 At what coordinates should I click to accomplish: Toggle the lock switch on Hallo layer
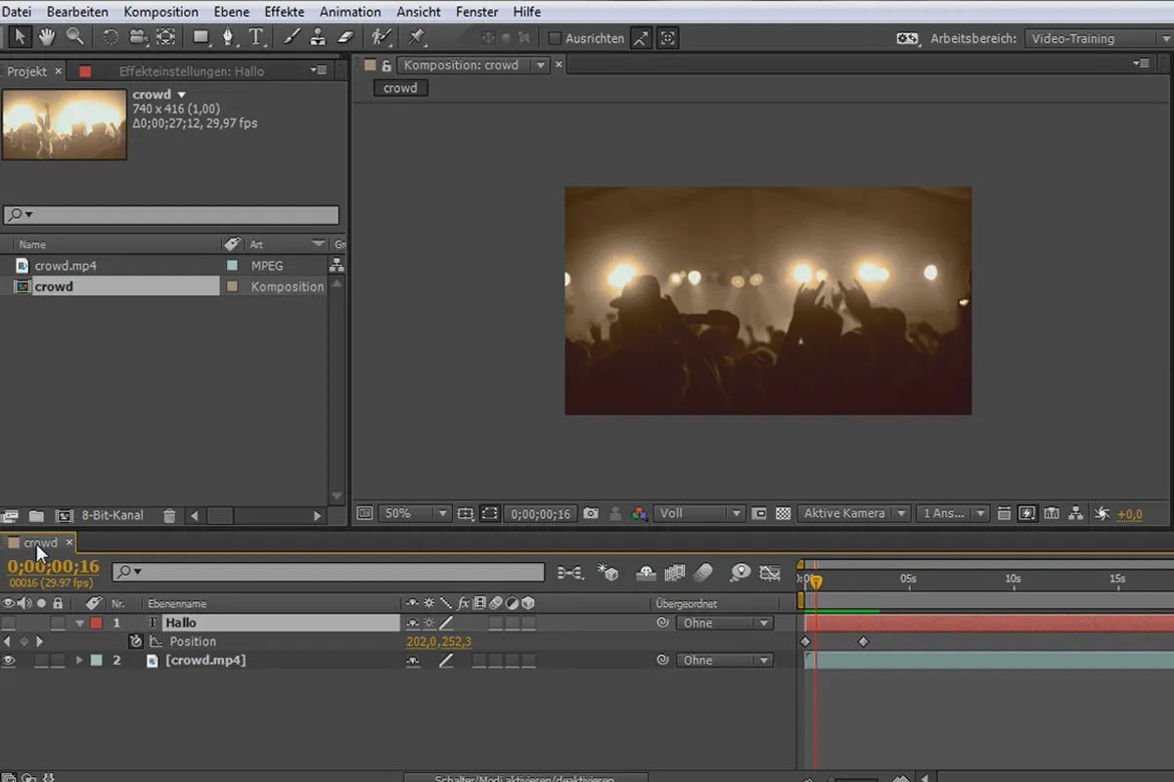click(58, 623)
